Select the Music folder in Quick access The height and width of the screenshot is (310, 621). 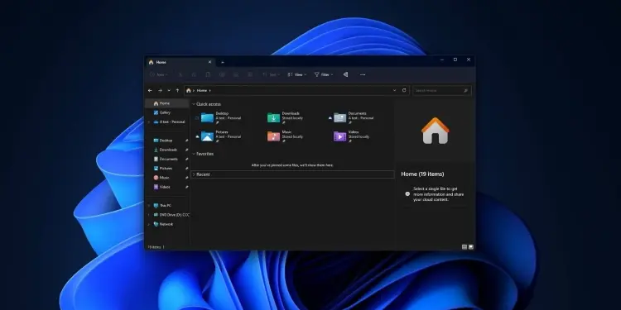pyautogui.click(x=286, y=136)
